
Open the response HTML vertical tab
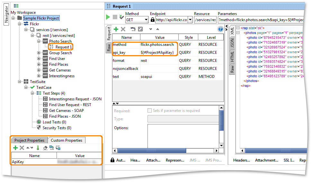232,56
